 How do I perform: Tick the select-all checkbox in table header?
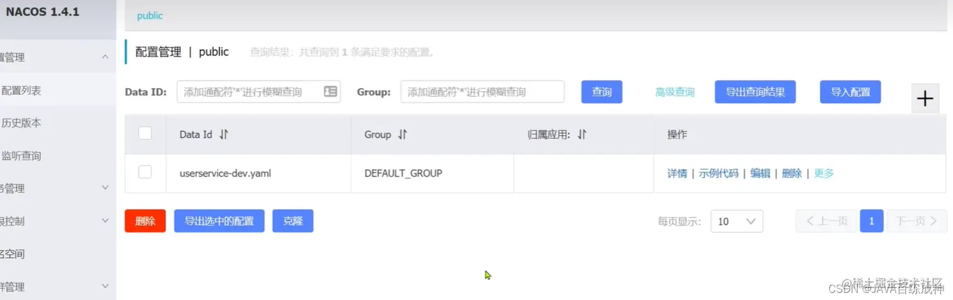tap(145, 133)
